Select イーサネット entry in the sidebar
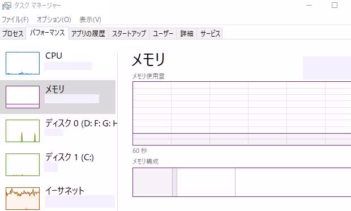 click(58, 197)
